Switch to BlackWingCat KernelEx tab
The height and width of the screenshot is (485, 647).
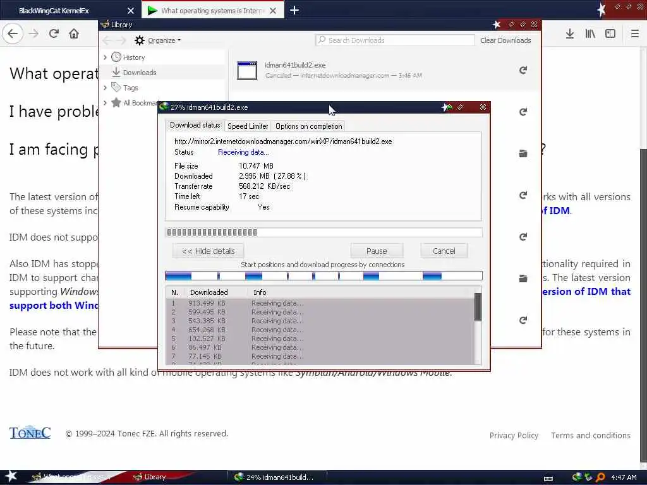tap(71, 10)
